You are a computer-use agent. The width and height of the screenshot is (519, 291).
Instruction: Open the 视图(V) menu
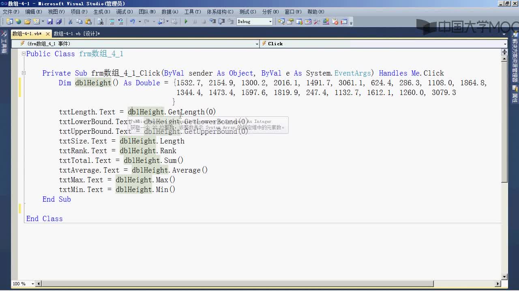[56, 12]
